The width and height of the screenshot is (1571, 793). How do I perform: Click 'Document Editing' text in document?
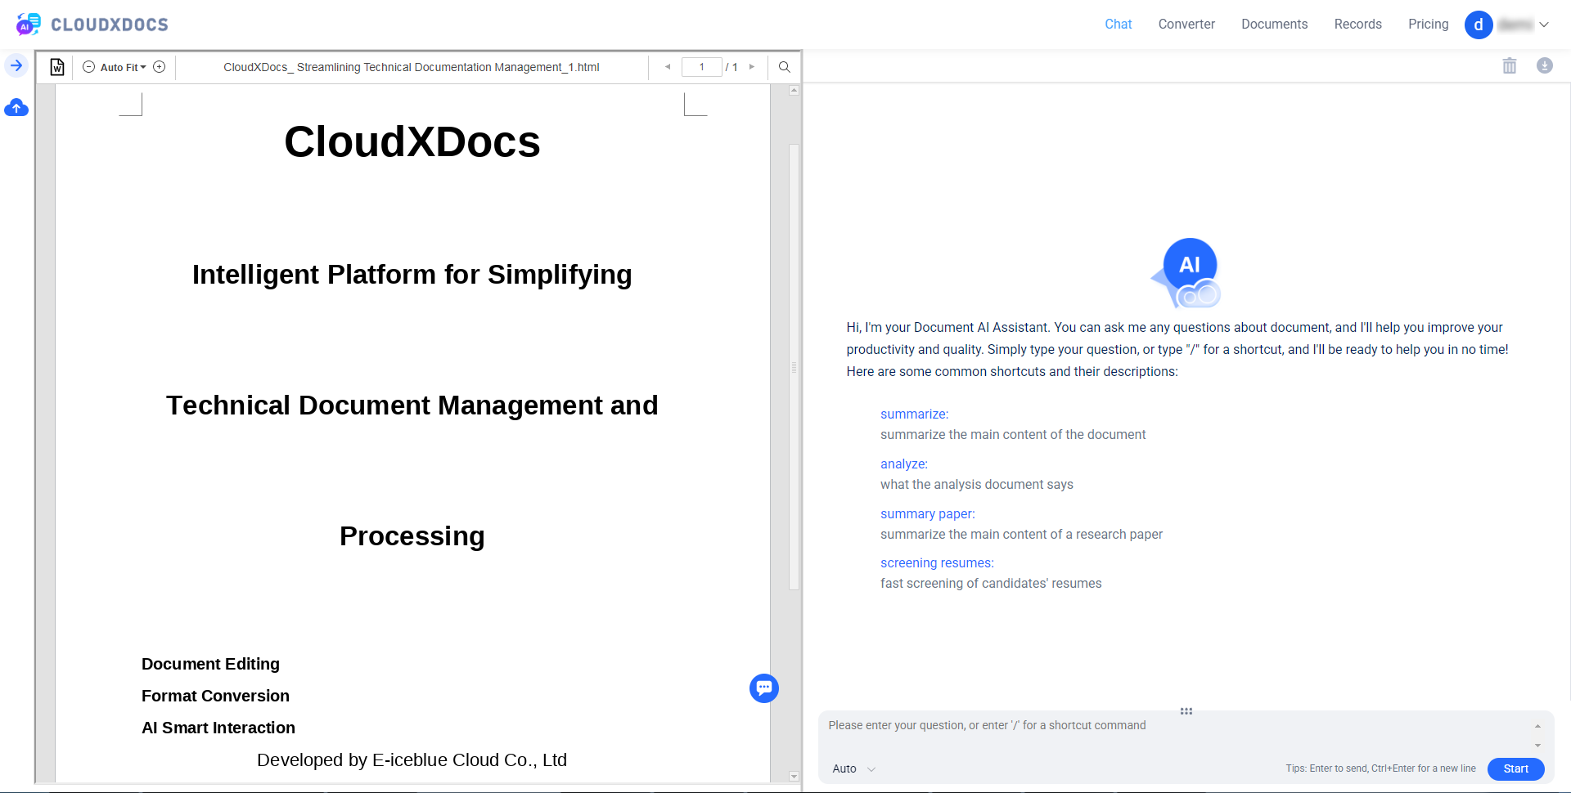coord(210,664)
